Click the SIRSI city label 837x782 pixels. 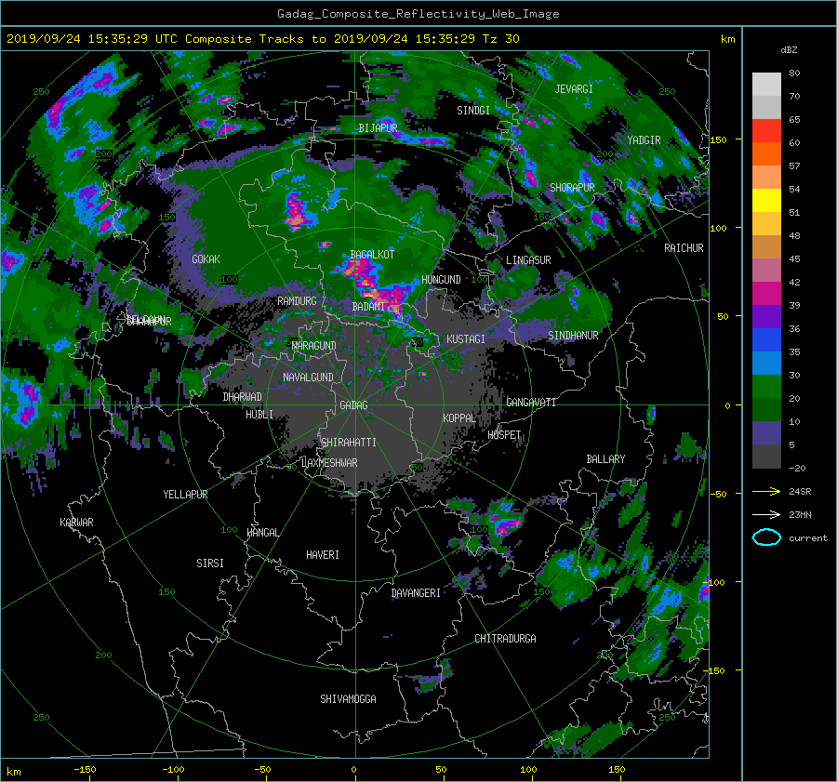coord(210,563)
